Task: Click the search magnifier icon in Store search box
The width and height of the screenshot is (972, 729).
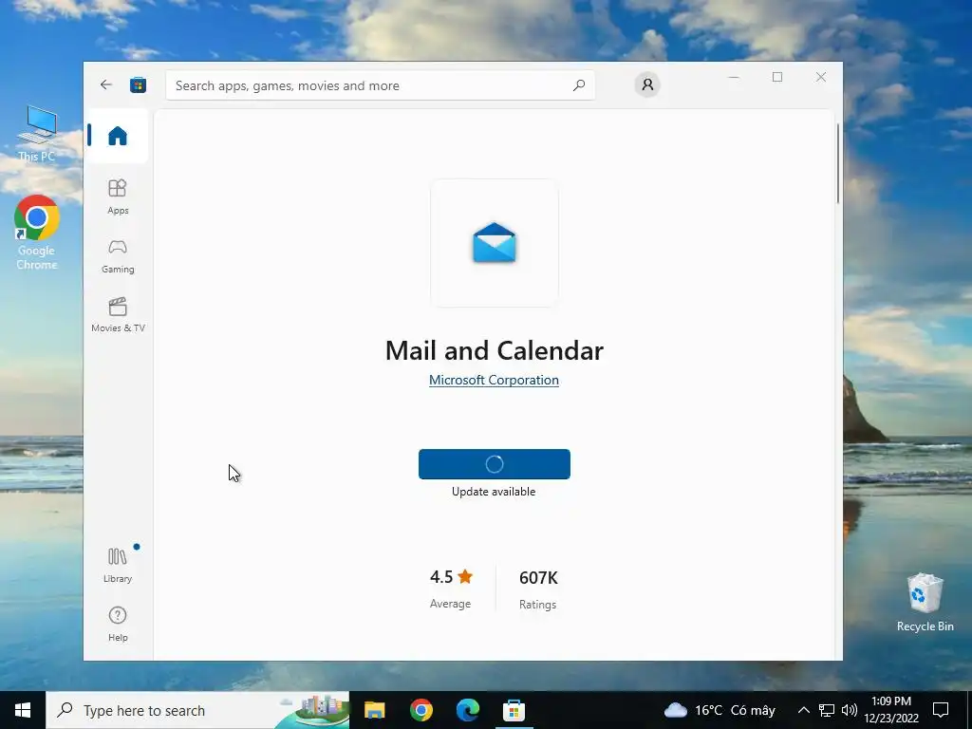Action: [578, 85]
